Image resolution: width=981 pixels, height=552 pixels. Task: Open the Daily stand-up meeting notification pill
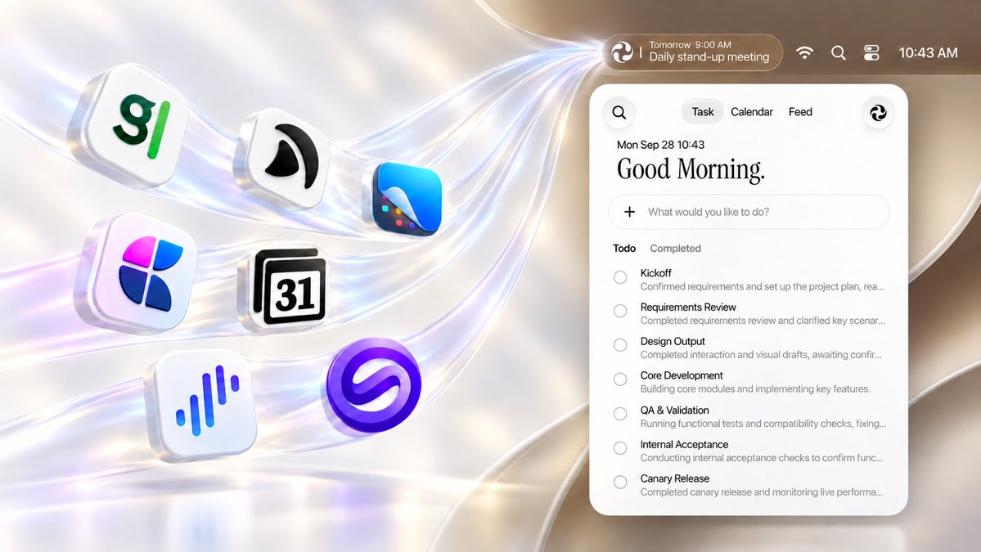[x=692, y=52]
